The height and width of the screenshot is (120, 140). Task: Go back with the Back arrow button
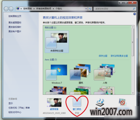pyautogui.click(x=6, y=9)
